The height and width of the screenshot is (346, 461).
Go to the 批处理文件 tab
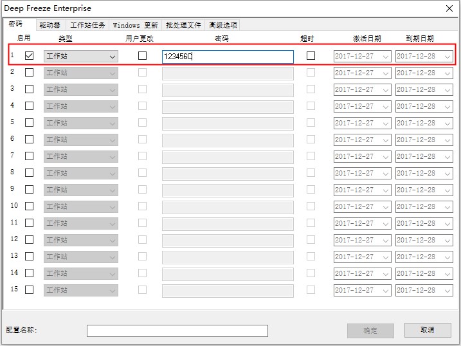pos(183,25)
